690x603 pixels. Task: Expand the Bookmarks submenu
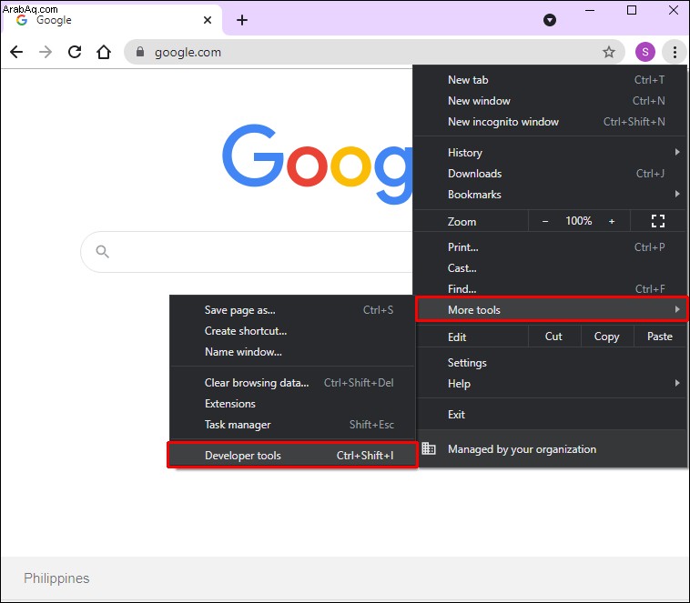[x=552, y=194]
